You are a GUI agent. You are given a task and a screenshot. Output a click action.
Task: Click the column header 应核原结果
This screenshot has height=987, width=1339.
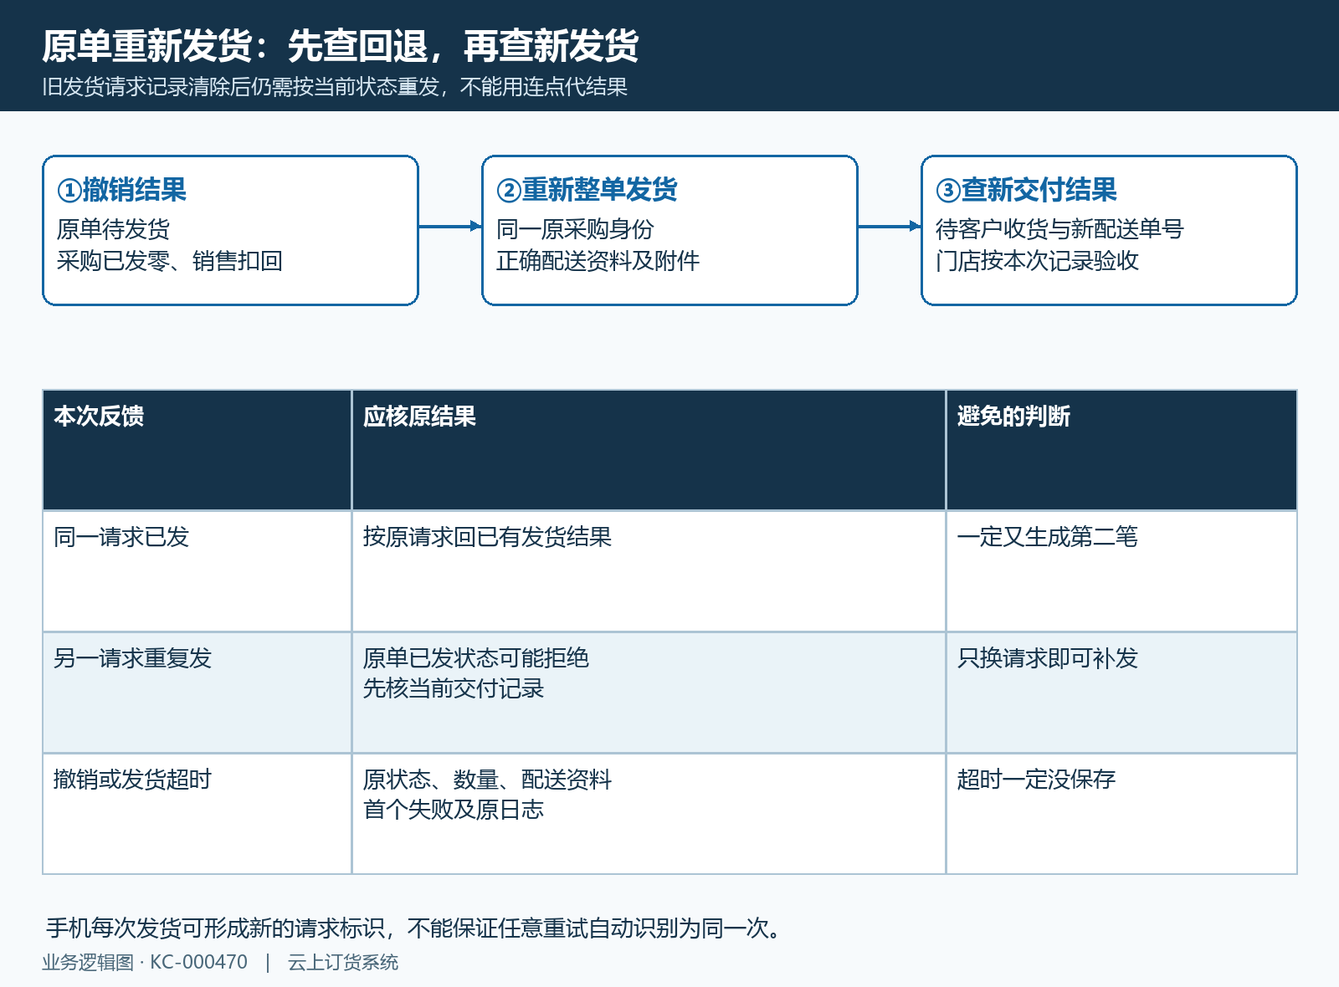[x=649, y=450]
